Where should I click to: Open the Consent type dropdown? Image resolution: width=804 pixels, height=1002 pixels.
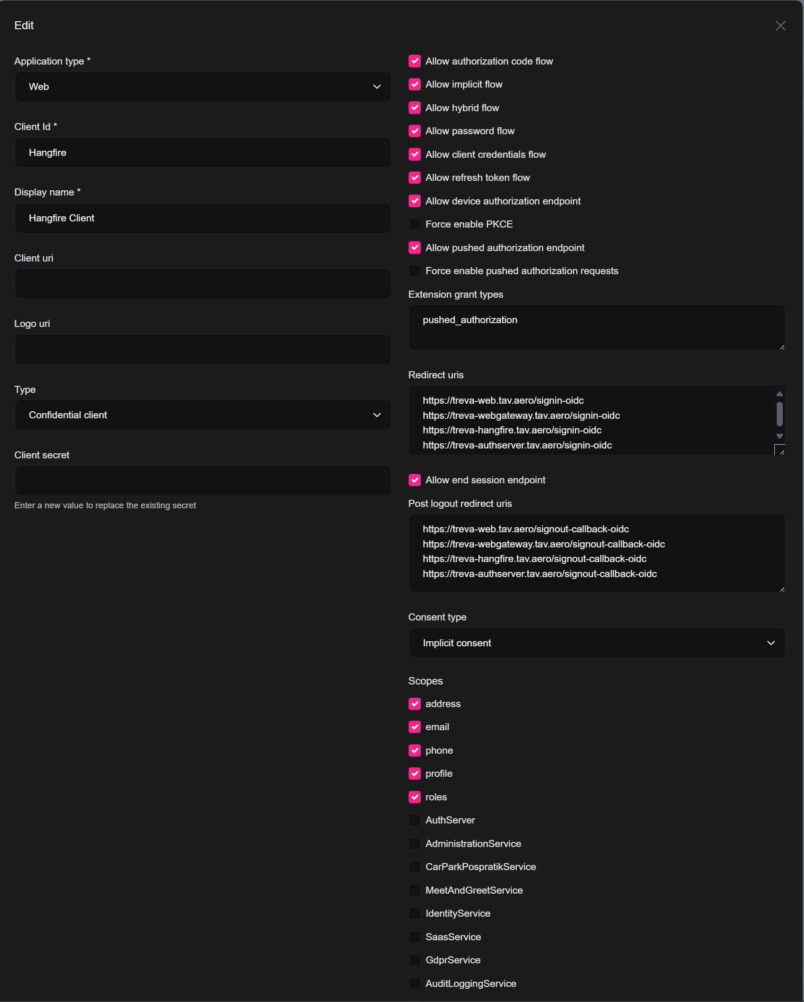coord(596,643)
